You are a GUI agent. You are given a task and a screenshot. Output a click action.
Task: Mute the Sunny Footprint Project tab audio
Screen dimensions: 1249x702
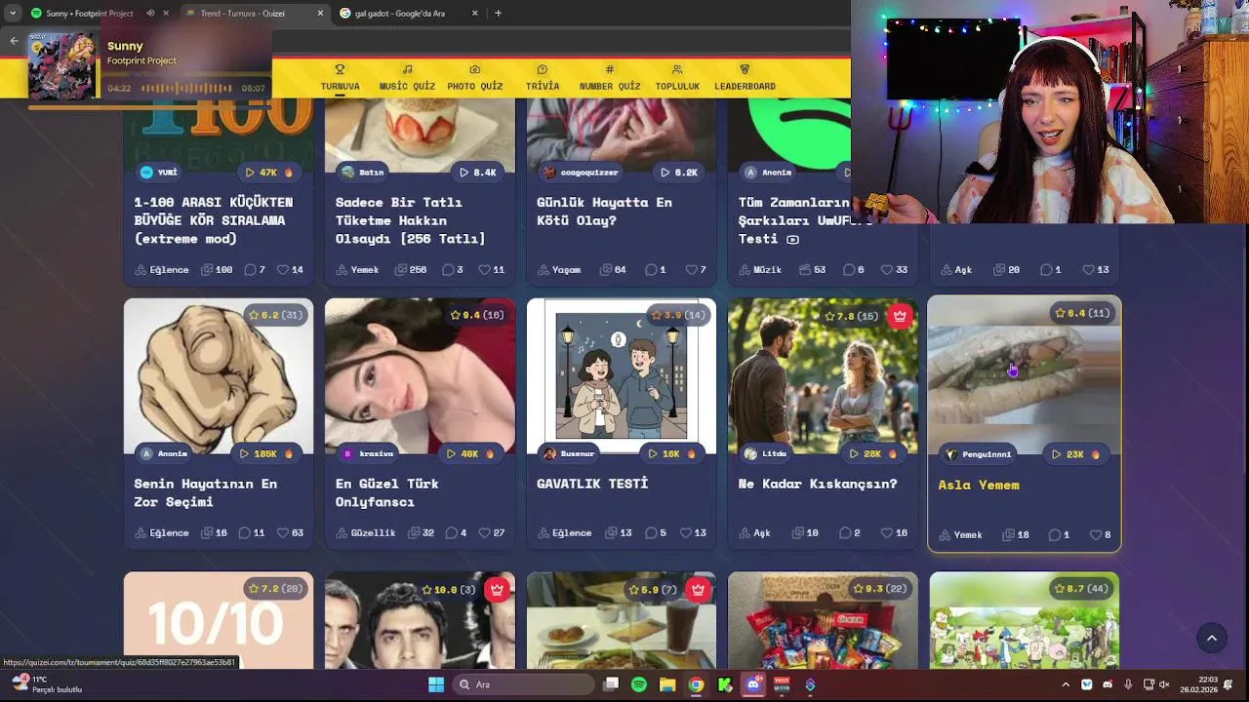point(150,14)
